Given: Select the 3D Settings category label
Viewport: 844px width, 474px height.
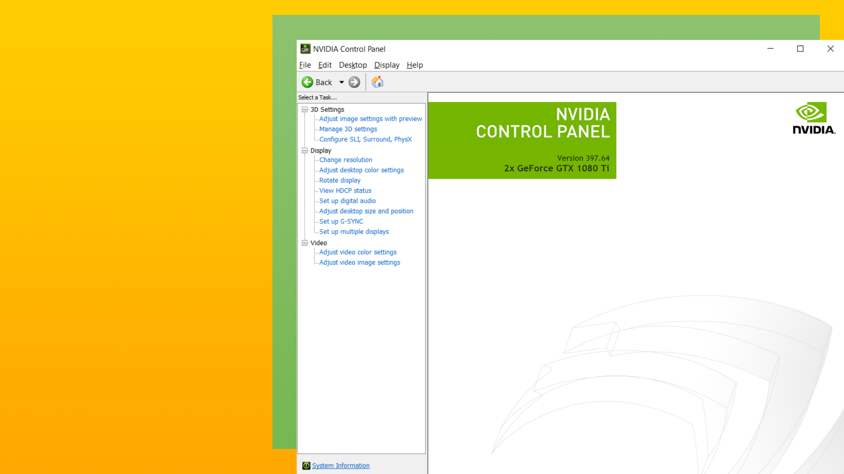Looking at the screenshot, I should pyautogui.click(x=327, y=110).
